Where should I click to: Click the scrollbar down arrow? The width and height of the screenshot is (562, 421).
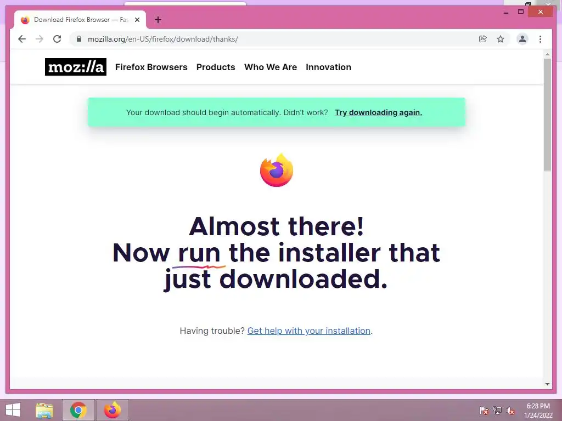(x=547, y=384)
